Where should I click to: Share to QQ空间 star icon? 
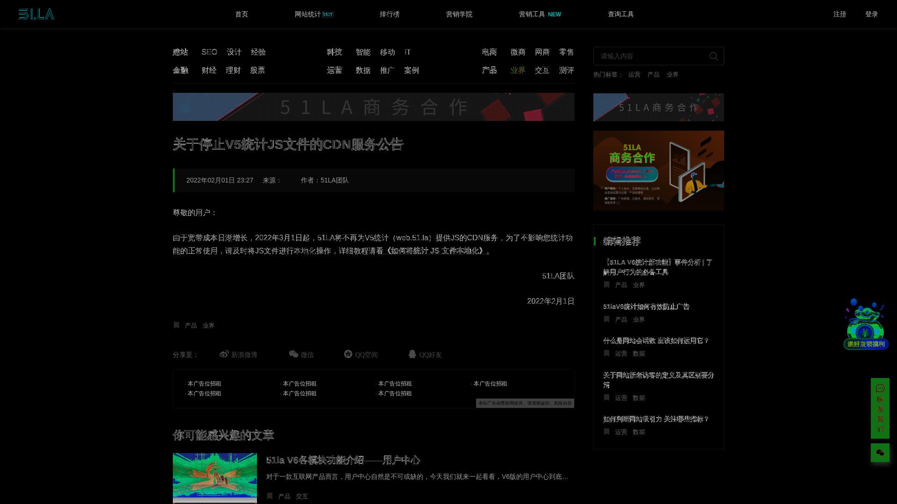pos(348,354)
